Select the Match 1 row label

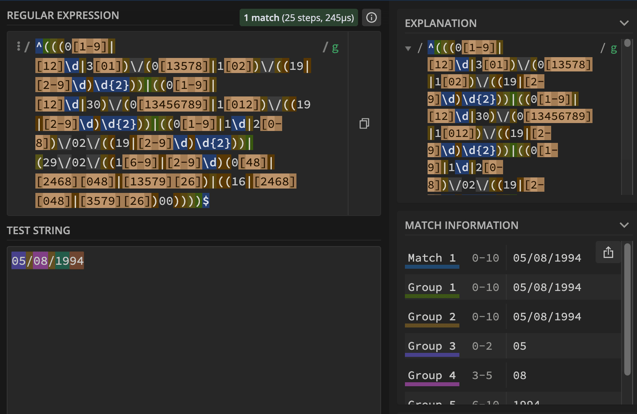point(432,258)
